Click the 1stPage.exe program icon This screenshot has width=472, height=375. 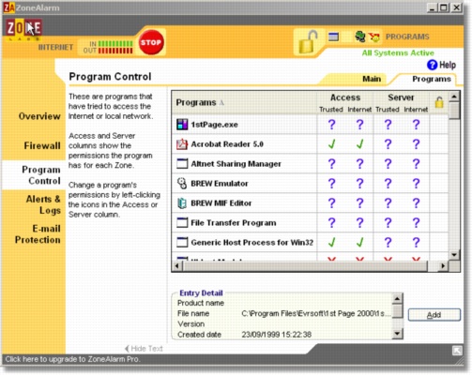pos(182,125)
